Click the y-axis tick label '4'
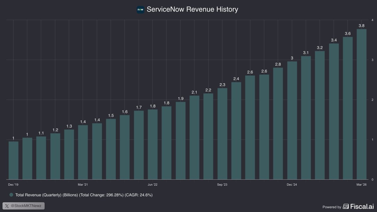 pyautogui.click(x=372, y=20)
